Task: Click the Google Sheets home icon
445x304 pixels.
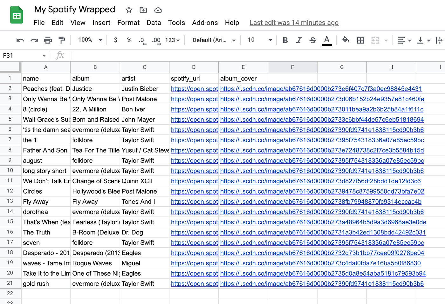Action: point(17,15)
